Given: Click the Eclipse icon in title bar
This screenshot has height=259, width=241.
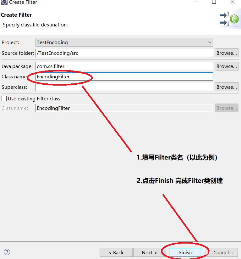Looking at the screenshot, I should [4, 2].
